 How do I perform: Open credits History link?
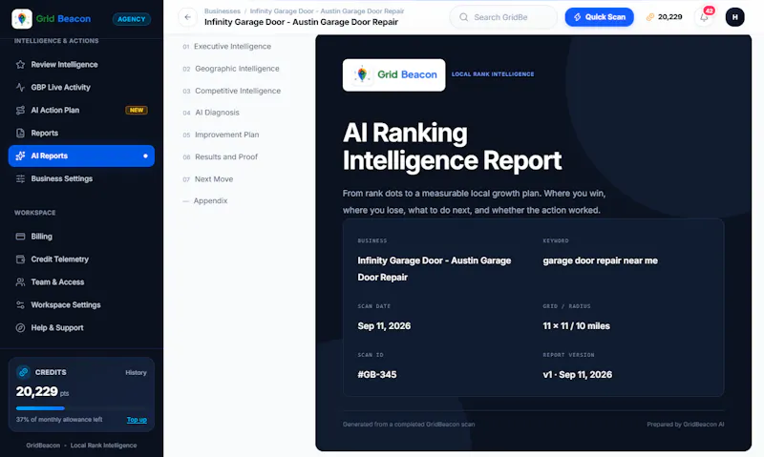pyautogui.click(x=136, y=372)
